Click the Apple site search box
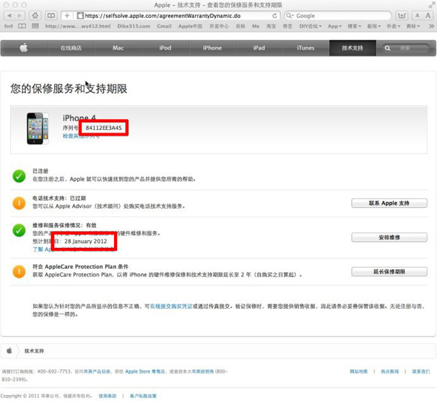This screenshot has width=437, height=401. pos(405,48)
